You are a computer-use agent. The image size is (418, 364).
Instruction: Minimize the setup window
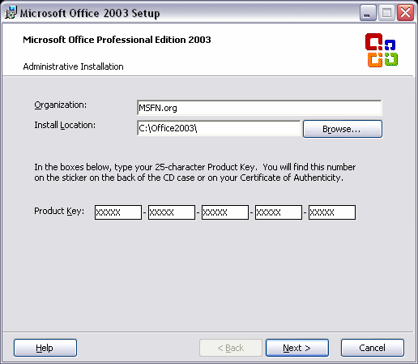point(368,13)
